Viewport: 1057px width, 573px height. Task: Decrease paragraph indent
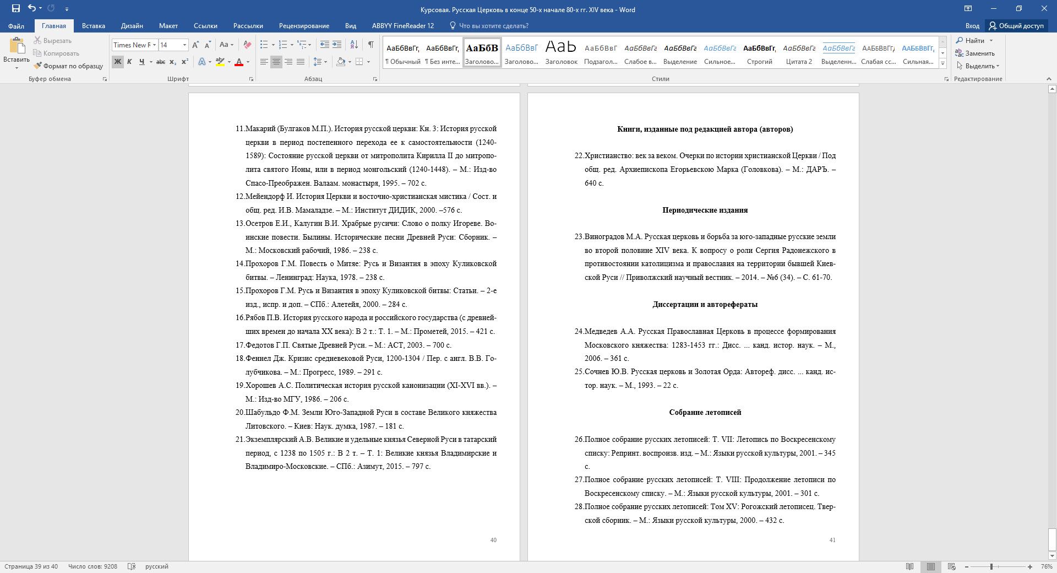click(325, 45)
